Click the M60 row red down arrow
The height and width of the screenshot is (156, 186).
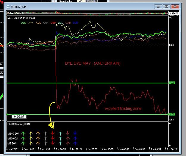[53, 138]
